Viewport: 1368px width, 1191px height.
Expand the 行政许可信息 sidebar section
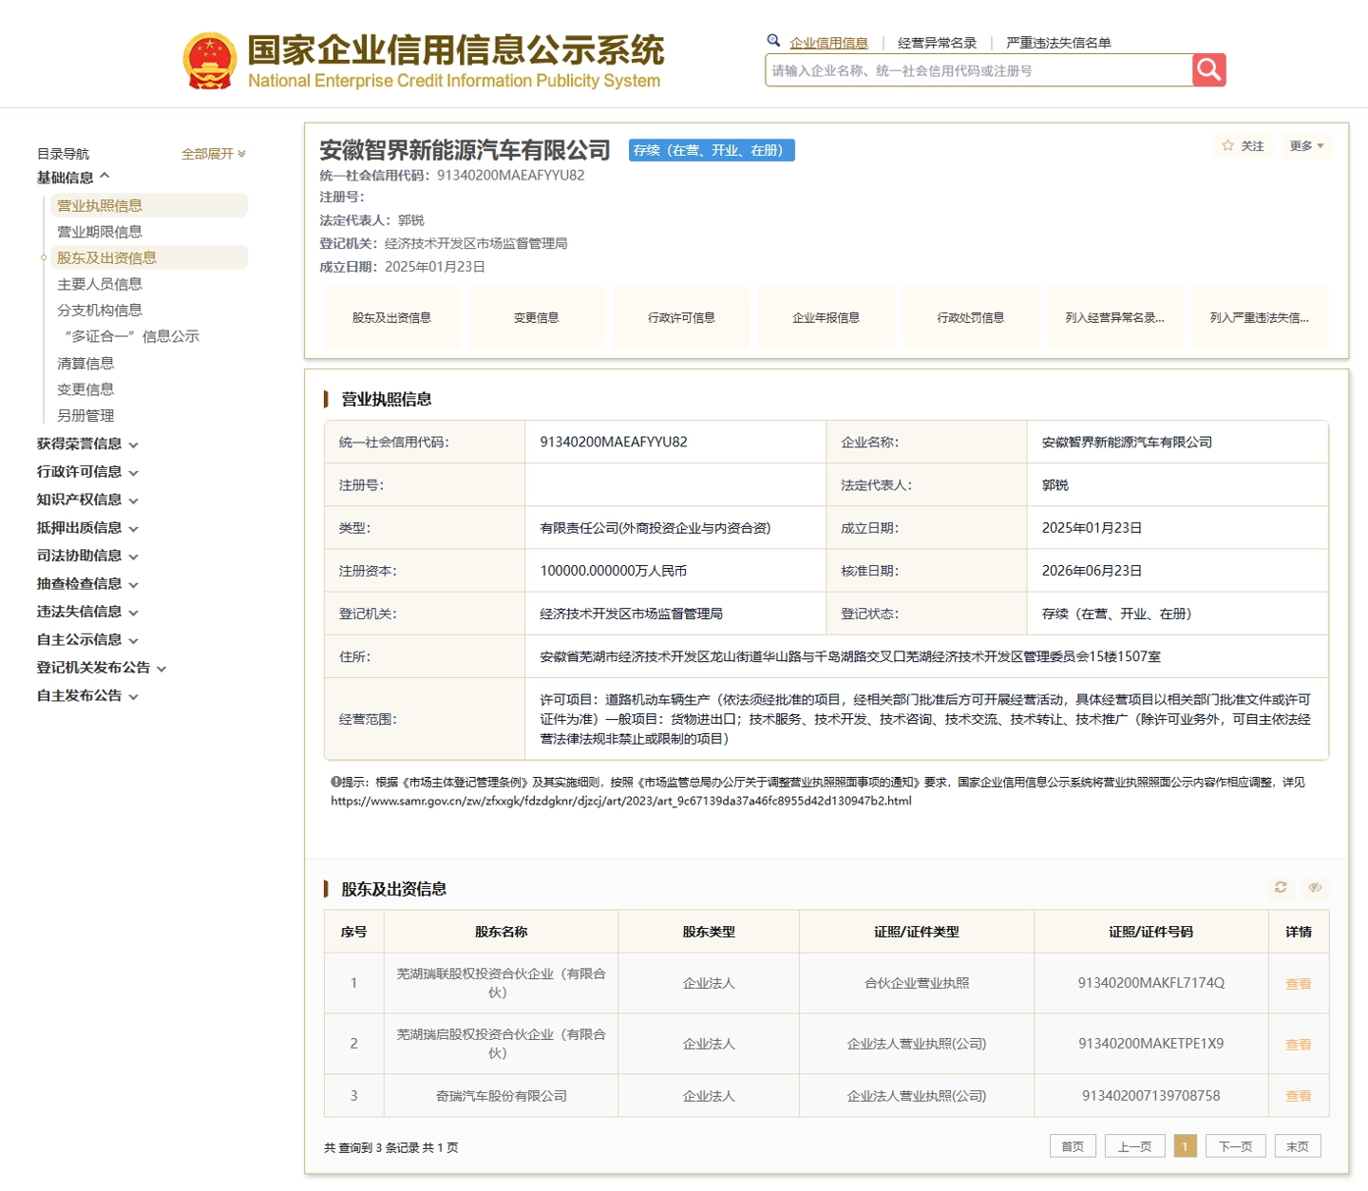click(87, 472)
